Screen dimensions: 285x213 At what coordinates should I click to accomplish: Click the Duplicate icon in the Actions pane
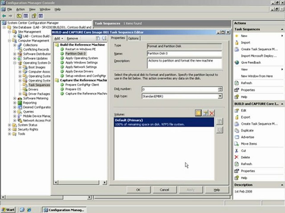(237, 130)
